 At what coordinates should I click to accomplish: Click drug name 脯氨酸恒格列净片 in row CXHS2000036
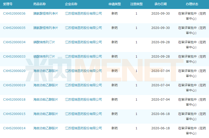click(x=46, y=13)
